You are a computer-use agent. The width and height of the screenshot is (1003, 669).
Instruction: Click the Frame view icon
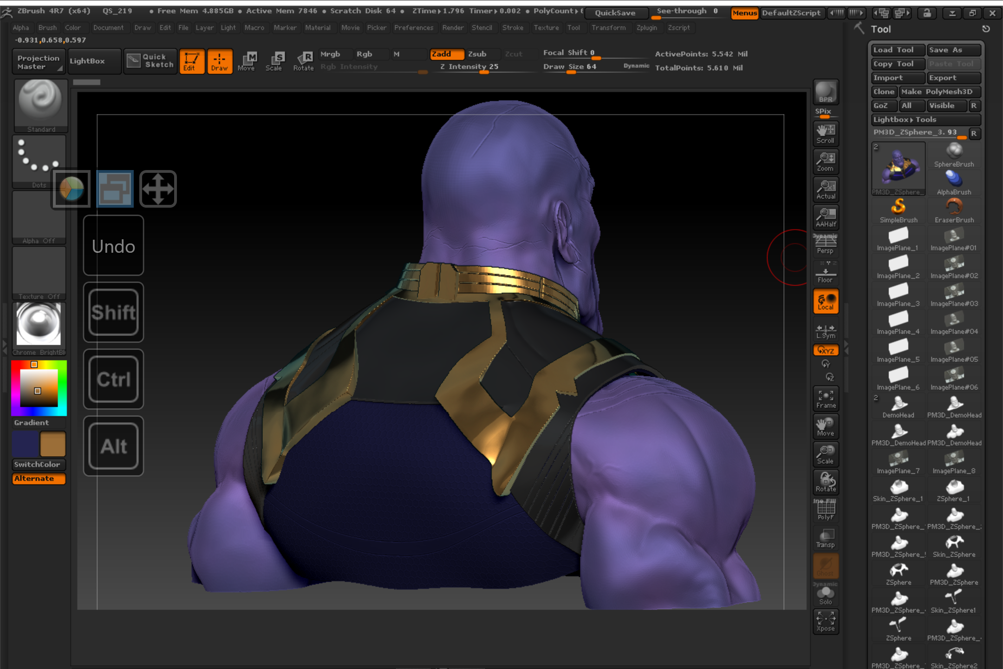(826, 399)
